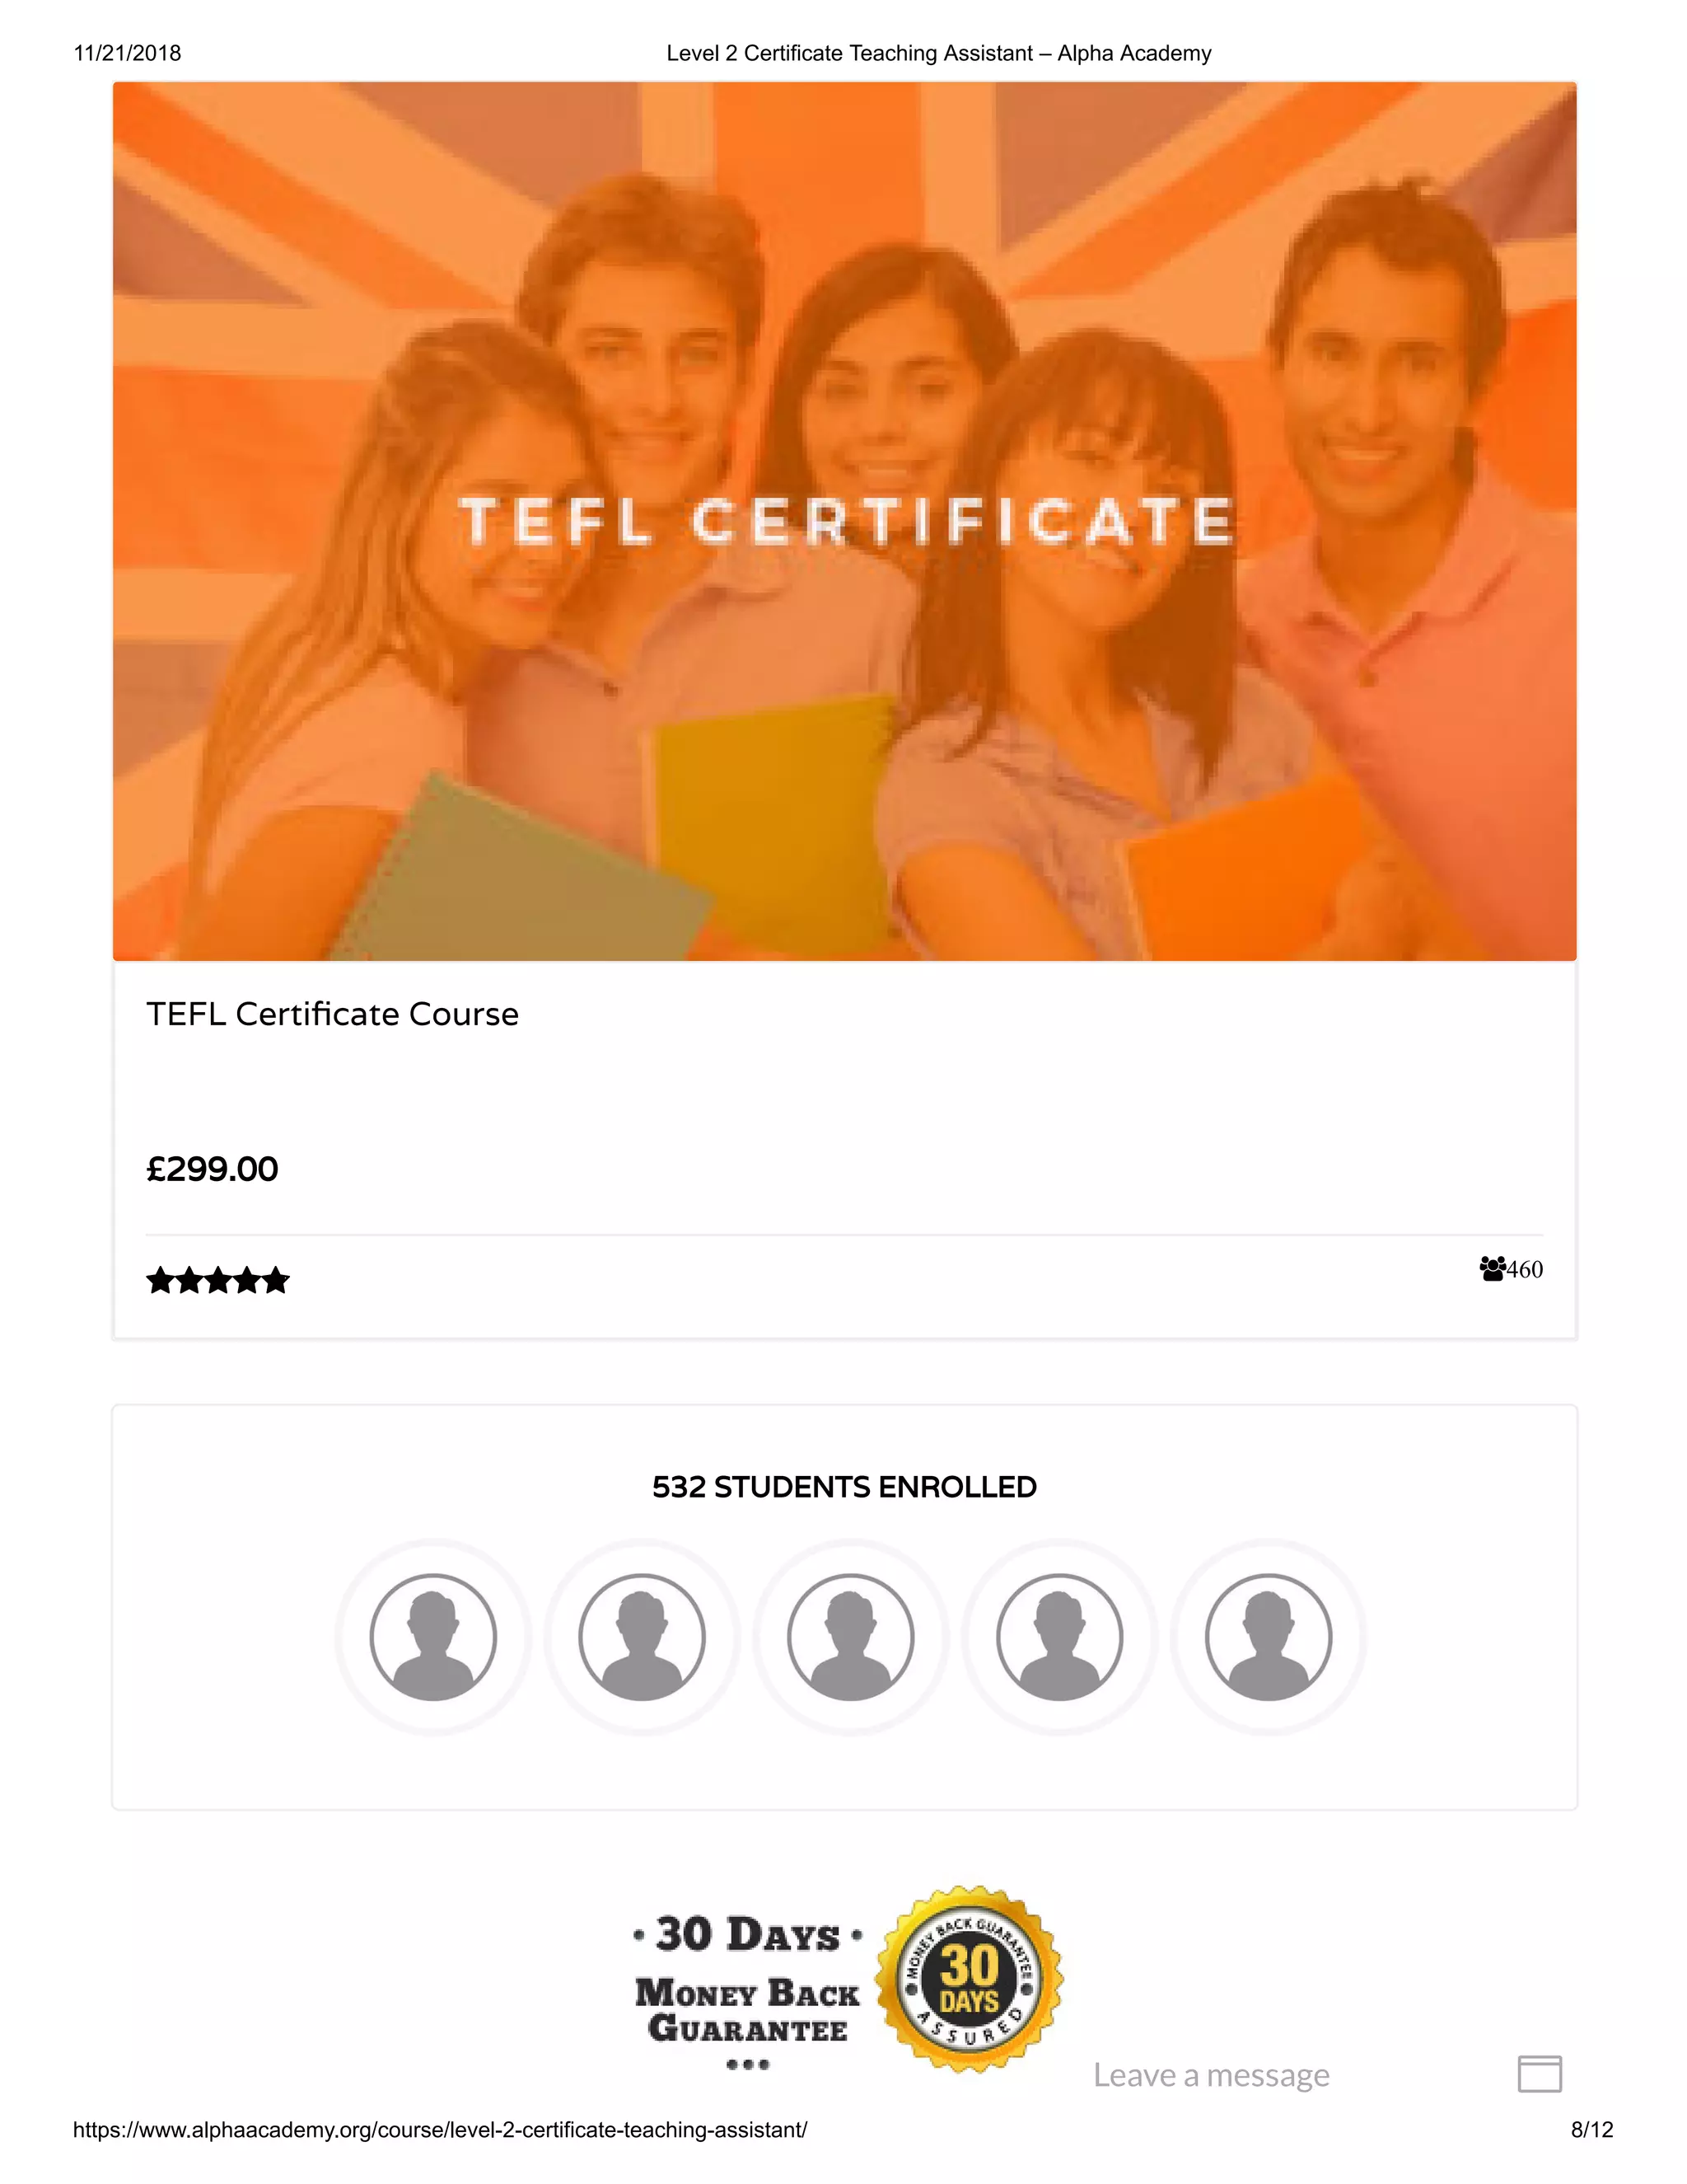This screenshot has width=1687, height=2184.
Task: Open the third enrolled student avatar
Action: point(850,1637)
